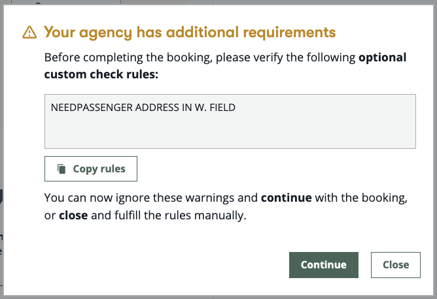Click the bold word 'continue' in the note
437x299 pixels.
coord(286,197)
